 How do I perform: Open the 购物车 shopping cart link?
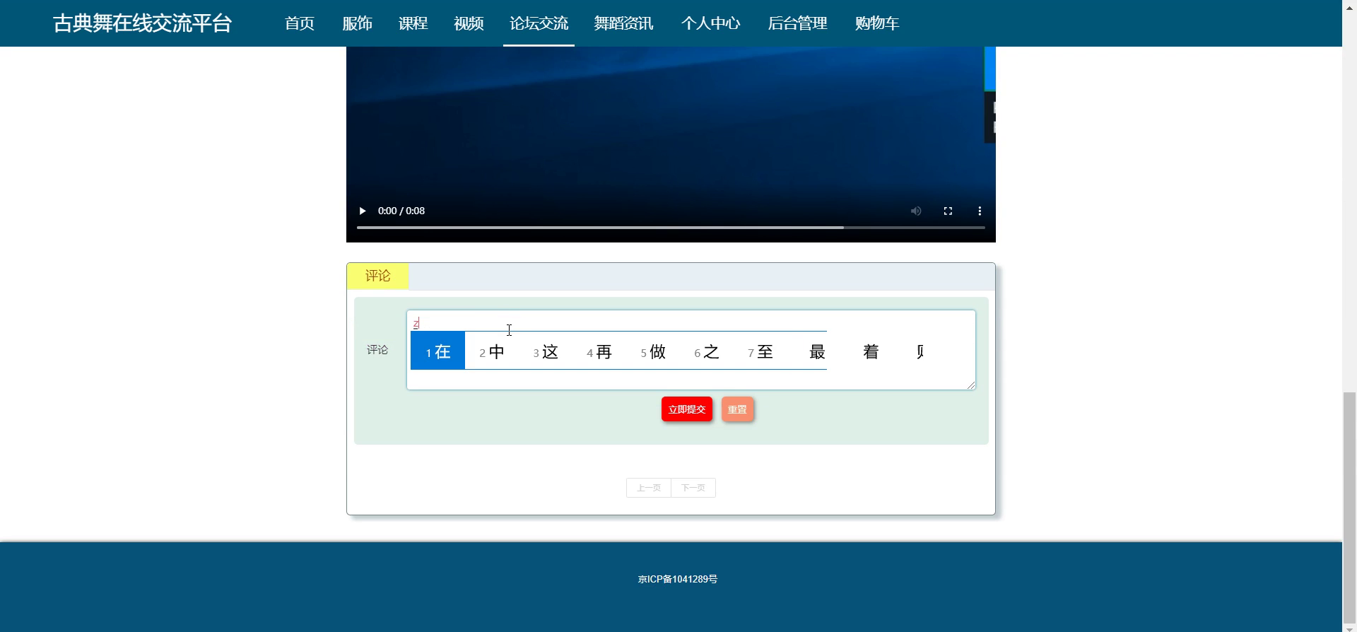coord(876,23)
